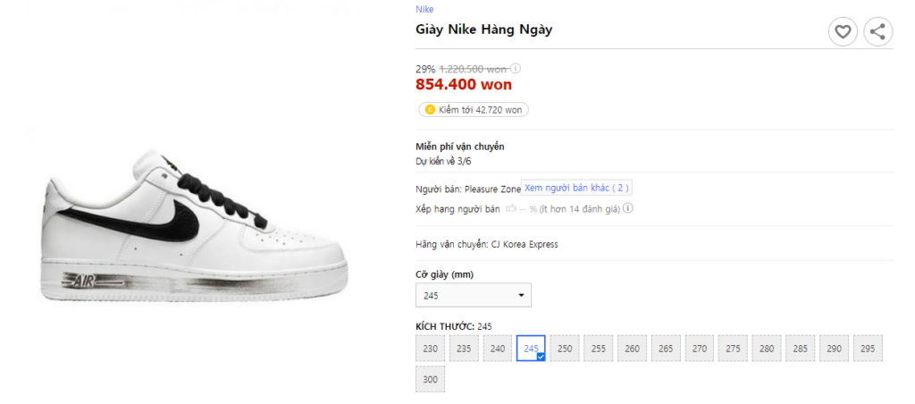The image size is (915, 404).
Task: Click the Nike brand link
Action: click(x=424, y=9)
